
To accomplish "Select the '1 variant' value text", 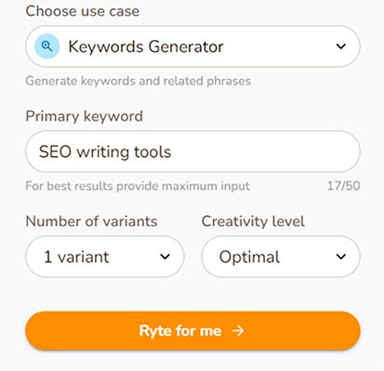I will [x=76, y=257].
